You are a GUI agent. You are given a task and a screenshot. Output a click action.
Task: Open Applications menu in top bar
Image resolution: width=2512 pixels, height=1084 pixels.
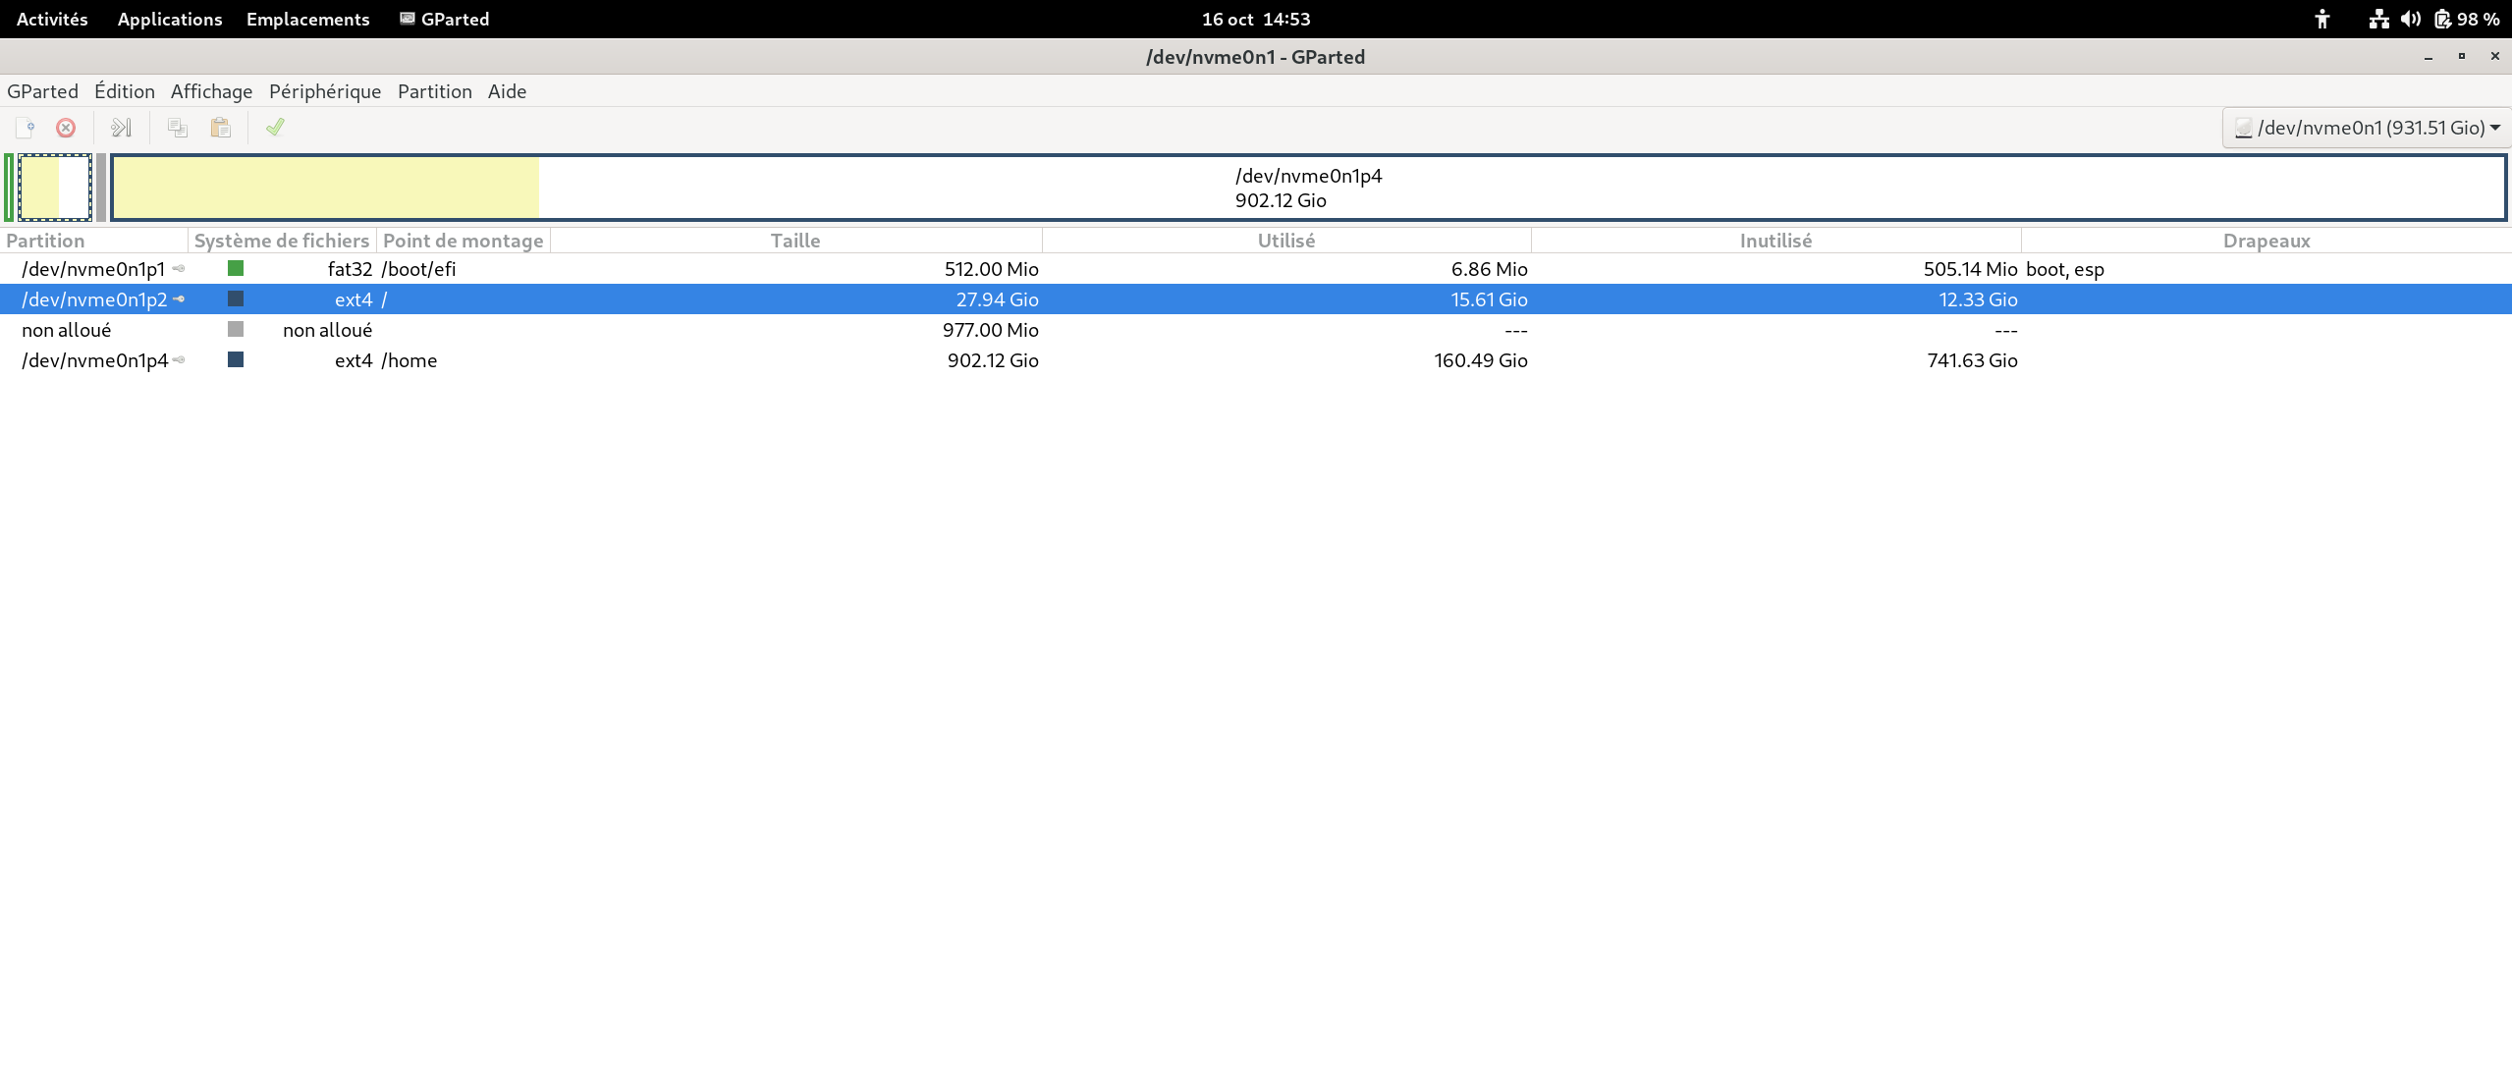(x=170, y=19)
